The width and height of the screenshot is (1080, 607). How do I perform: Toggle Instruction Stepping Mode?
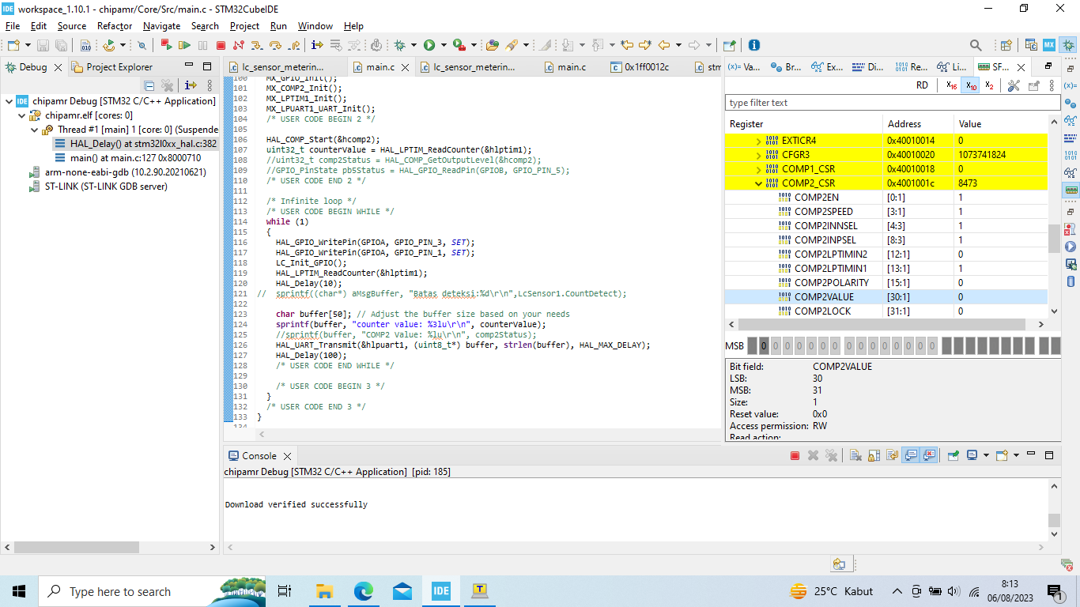tap(317, 46)
